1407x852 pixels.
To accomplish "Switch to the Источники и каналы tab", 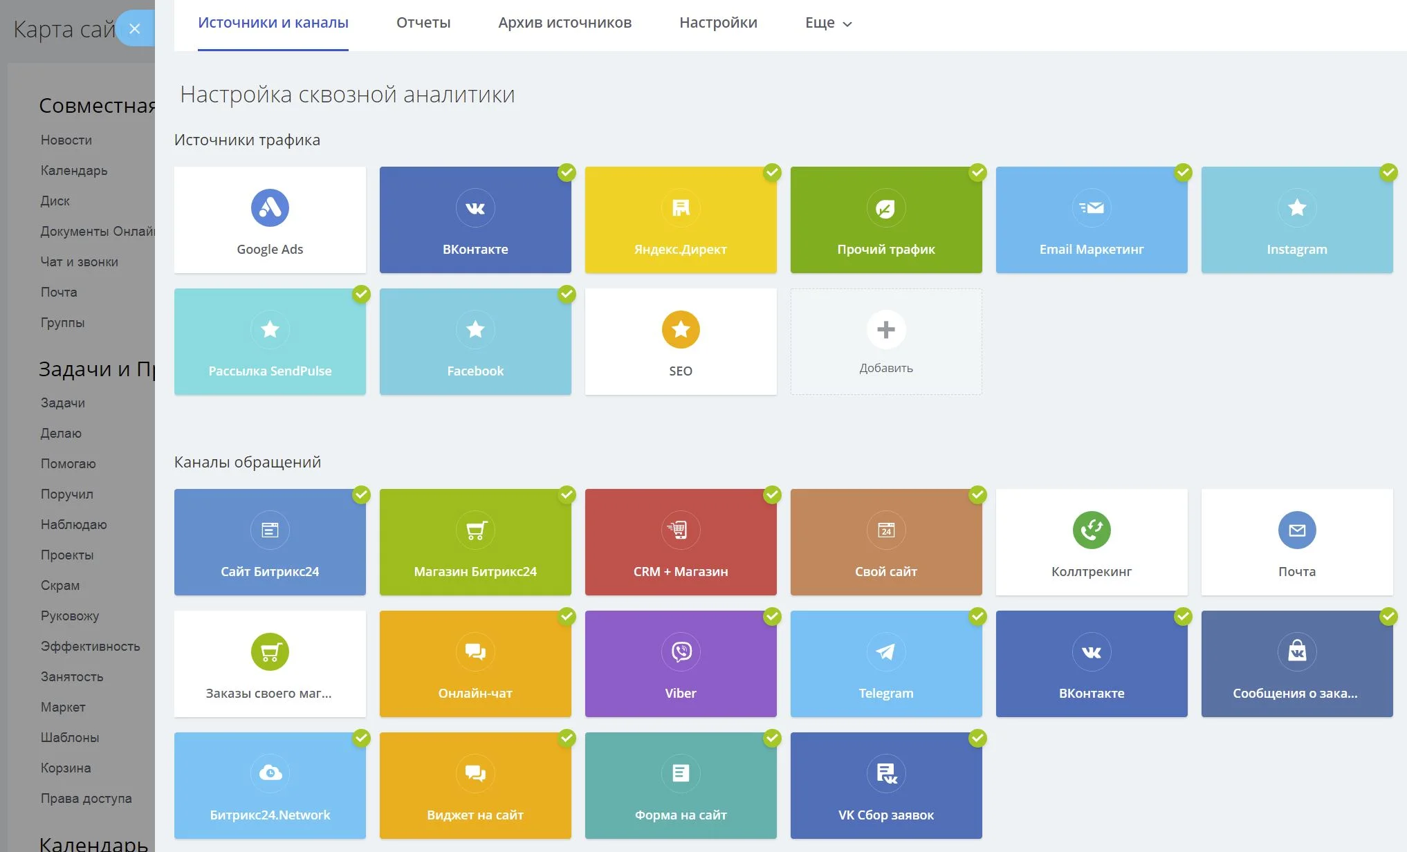I will point(273,23).
